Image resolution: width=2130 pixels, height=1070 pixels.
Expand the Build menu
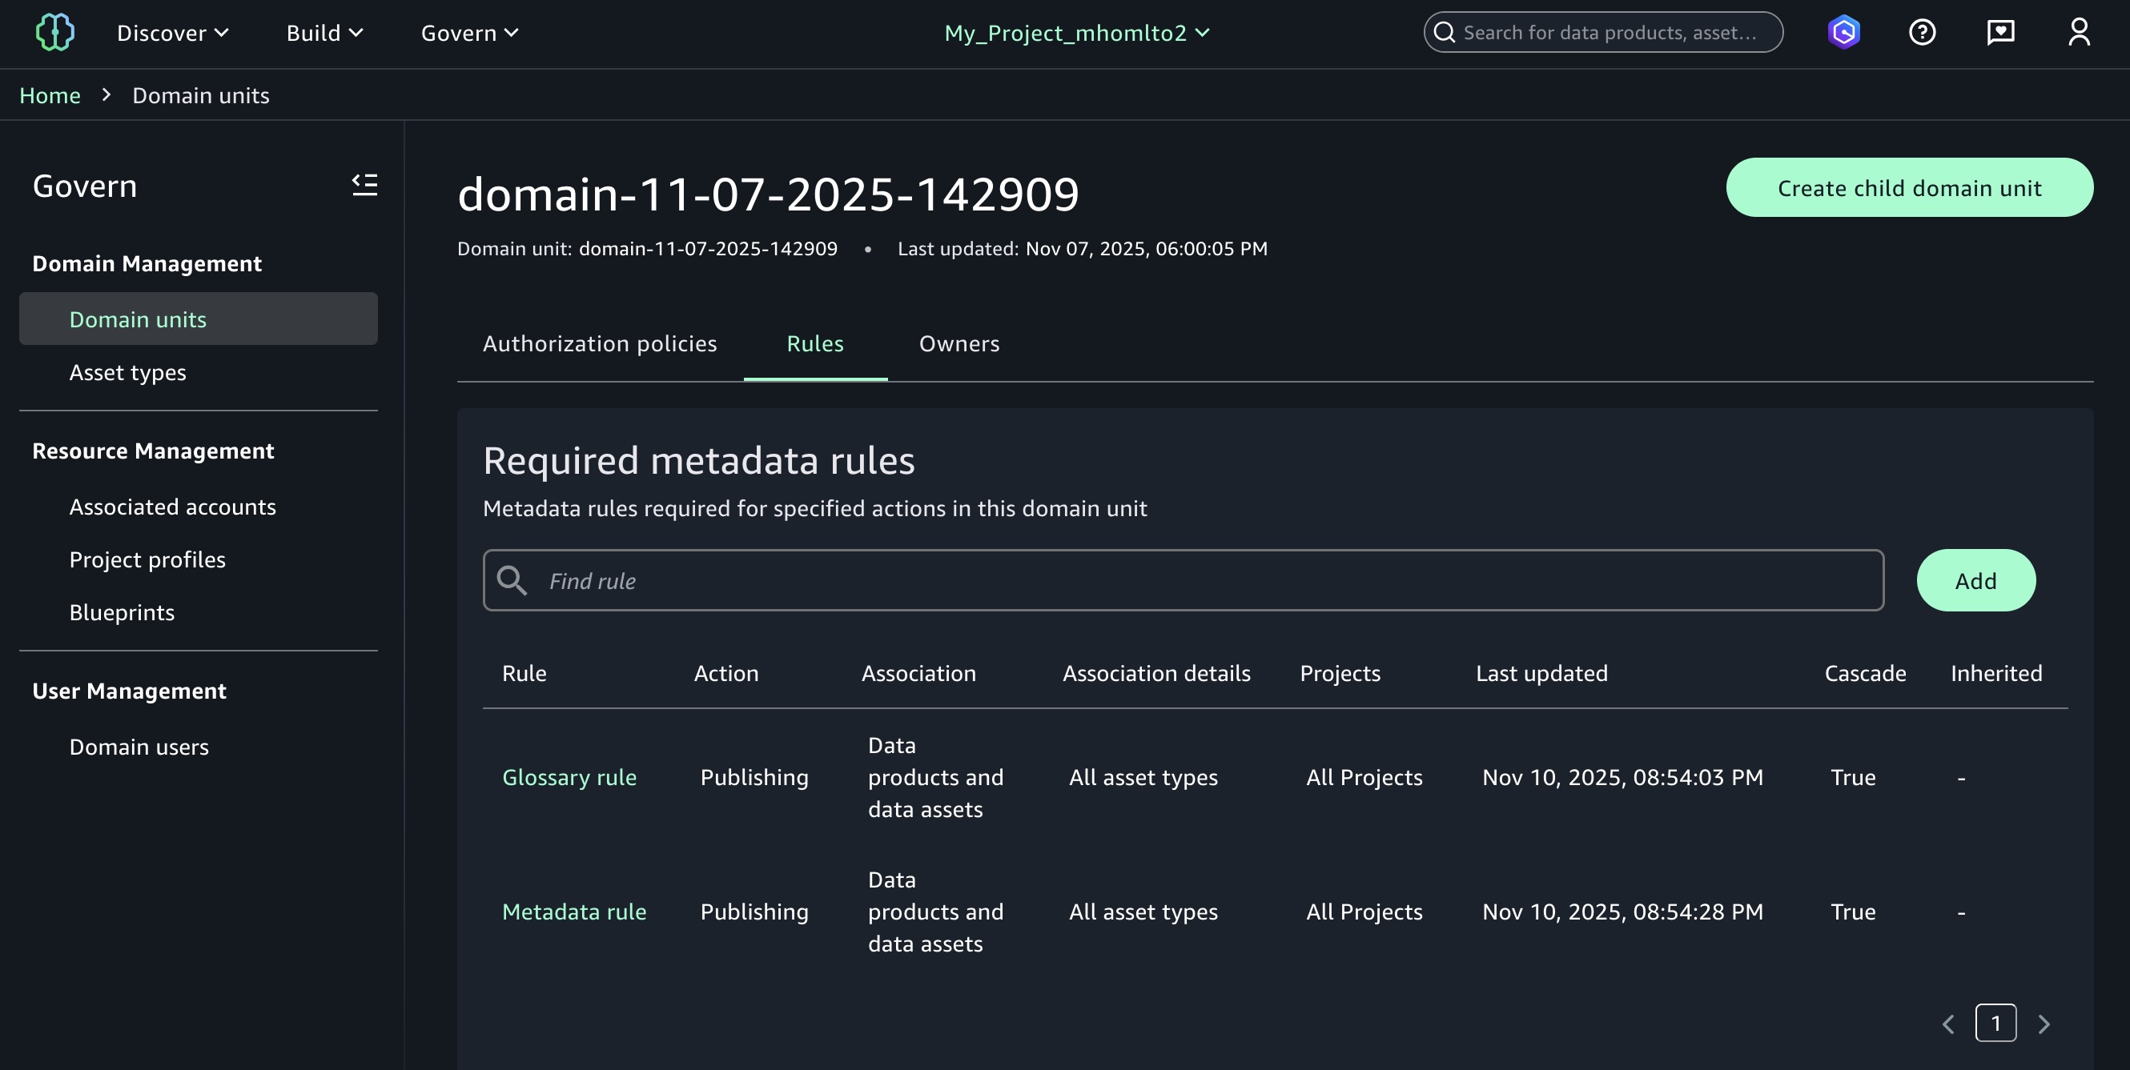324,33
